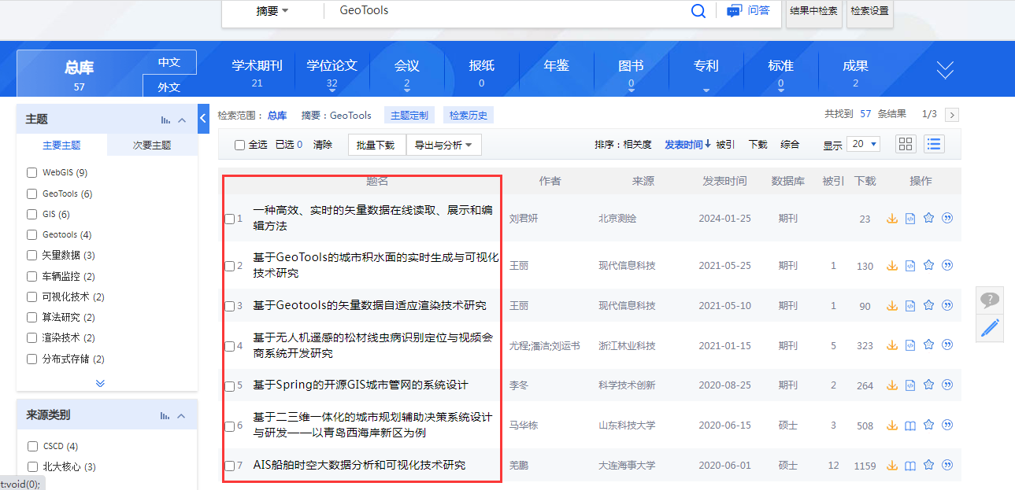Open the 问答 chat icon
This screenshot has width=1015, height=490.
tap(735, 10)
